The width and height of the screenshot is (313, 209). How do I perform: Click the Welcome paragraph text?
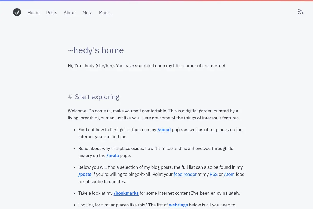[154, 114]
